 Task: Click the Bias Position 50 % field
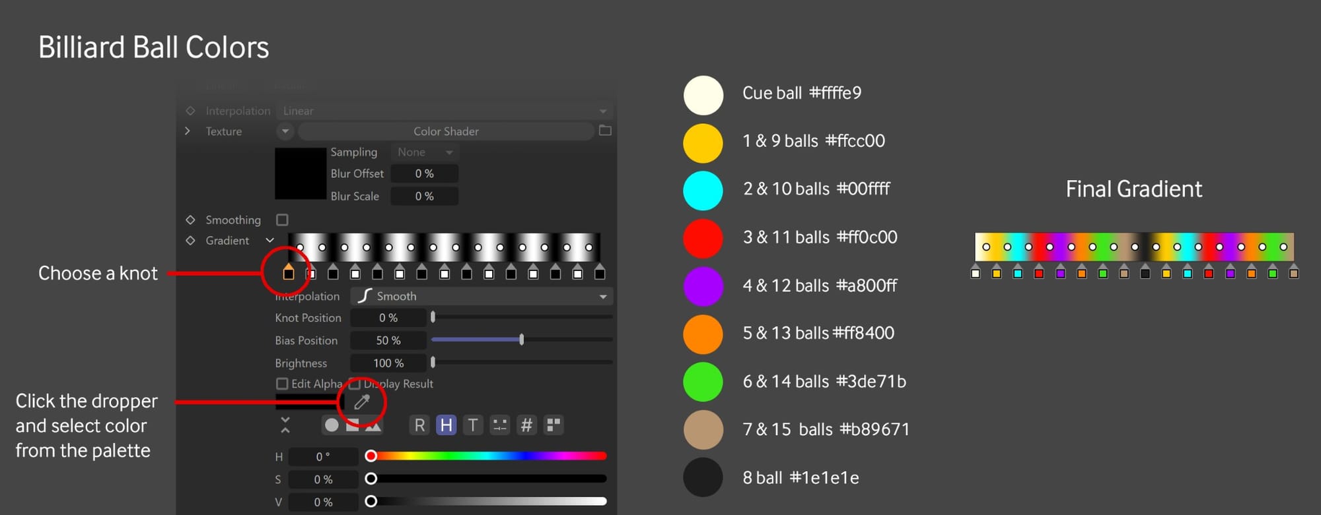tap(388, 340)
